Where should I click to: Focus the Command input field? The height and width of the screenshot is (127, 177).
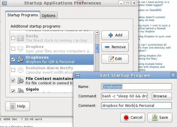tap(124, 96)
